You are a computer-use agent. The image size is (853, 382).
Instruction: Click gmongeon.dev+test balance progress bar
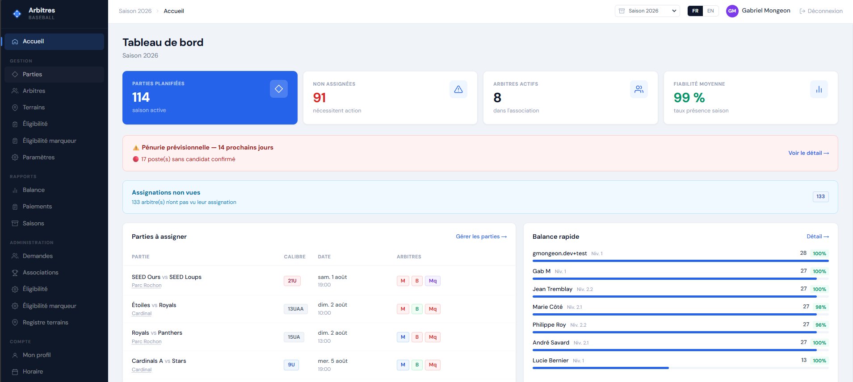click(681, 261)
